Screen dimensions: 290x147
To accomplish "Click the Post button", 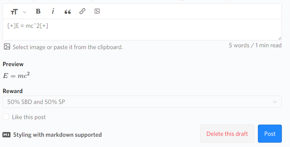I will (x=270, y=134).
